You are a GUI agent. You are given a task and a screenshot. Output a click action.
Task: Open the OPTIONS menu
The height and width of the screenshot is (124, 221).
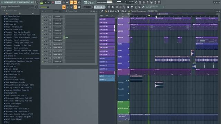point(23,2)
